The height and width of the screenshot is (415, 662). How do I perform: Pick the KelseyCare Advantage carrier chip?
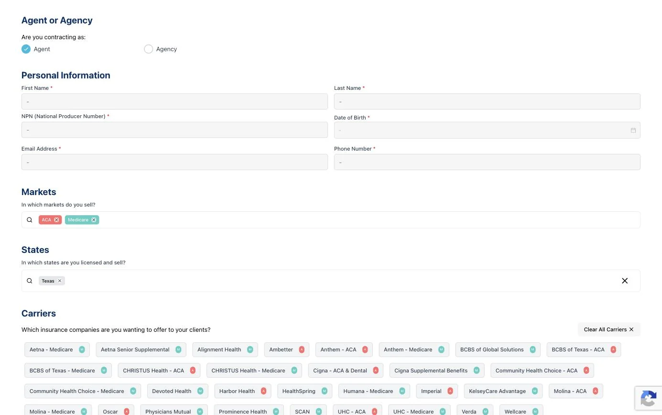click(x=503, y=391)
